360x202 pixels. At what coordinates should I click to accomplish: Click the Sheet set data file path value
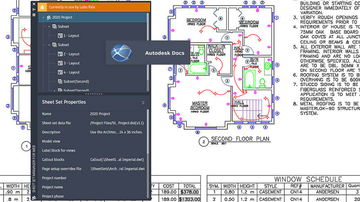pos(117,123)
